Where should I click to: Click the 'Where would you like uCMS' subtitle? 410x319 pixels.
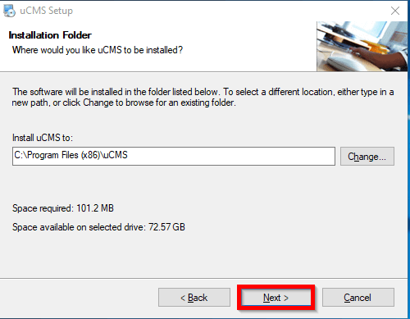(98, 50)
